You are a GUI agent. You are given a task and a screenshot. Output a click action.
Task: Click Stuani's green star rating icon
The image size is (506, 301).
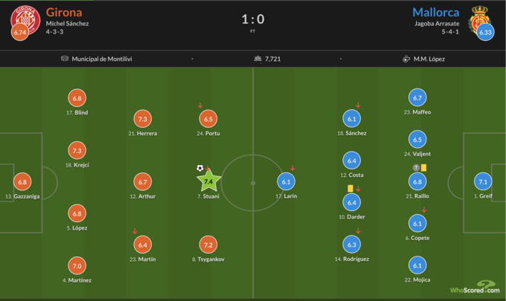[x=208, y=181]
